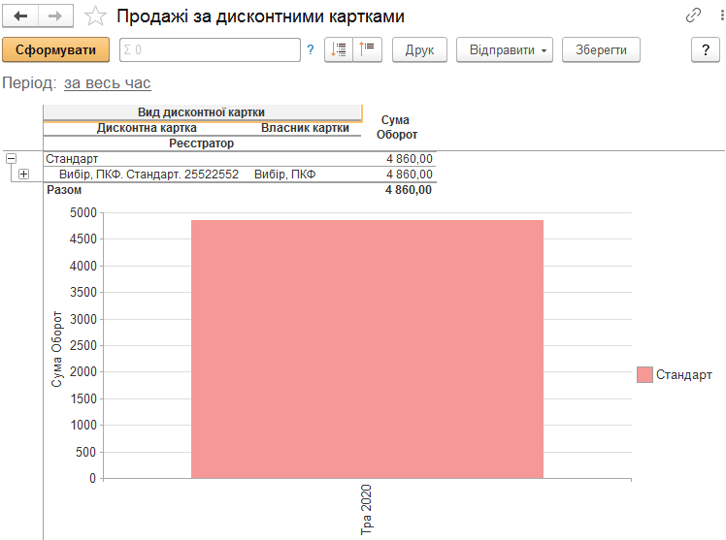Viewport: 726px width, 540px height.
Task: Click the Стандарт legend label
Action: click(x=684, y=374)
